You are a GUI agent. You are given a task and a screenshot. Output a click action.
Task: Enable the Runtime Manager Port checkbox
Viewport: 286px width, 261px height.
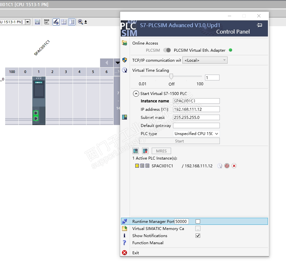click(x=198, y=221)
